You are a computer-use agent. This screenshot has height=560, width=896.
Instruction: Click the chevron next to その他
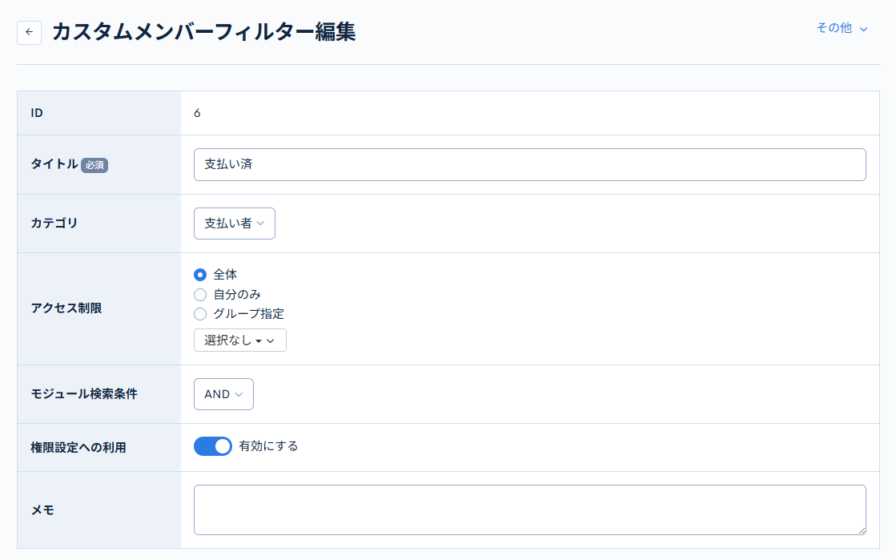[865, 27]
